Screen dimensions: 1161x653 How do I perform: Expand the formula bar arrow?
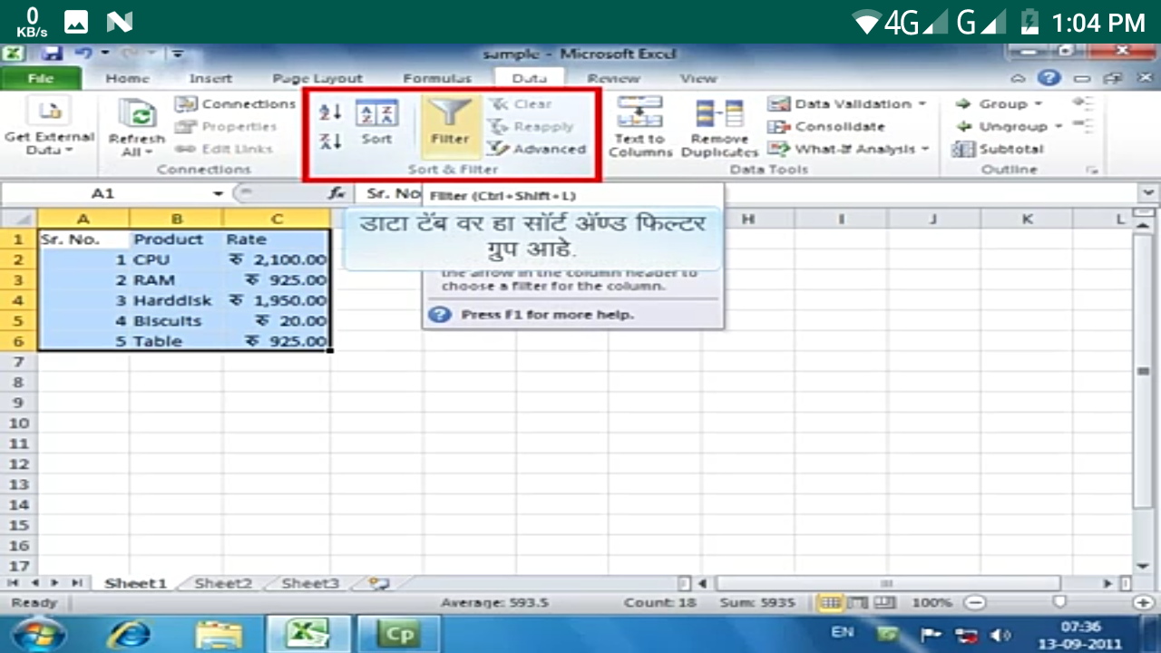[x=1150, y=193]
